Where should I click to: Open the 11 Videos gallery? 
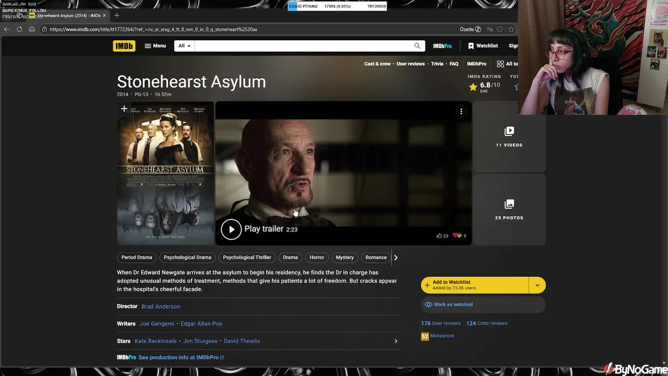point(509,137)
